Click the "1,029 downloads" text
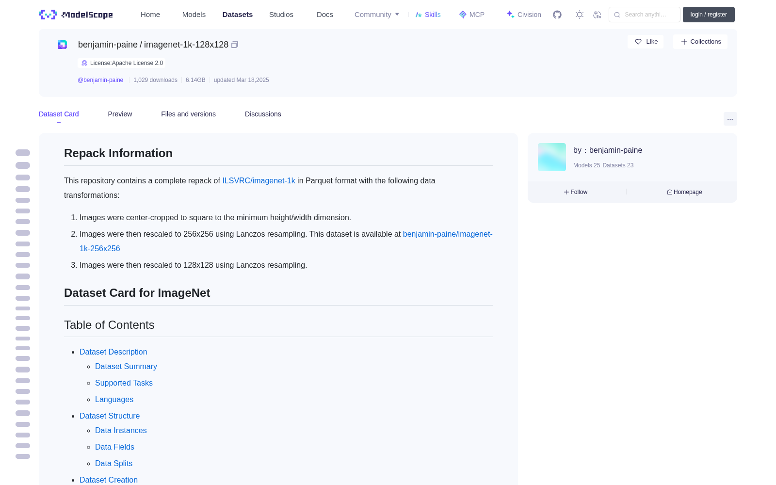The image size is (776, 485). click(155, 80)
